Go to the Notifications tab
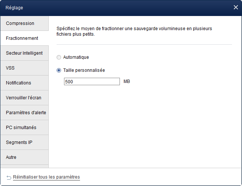Image resolution: width=242 pixels, height=186 pixels. (24, 83)
